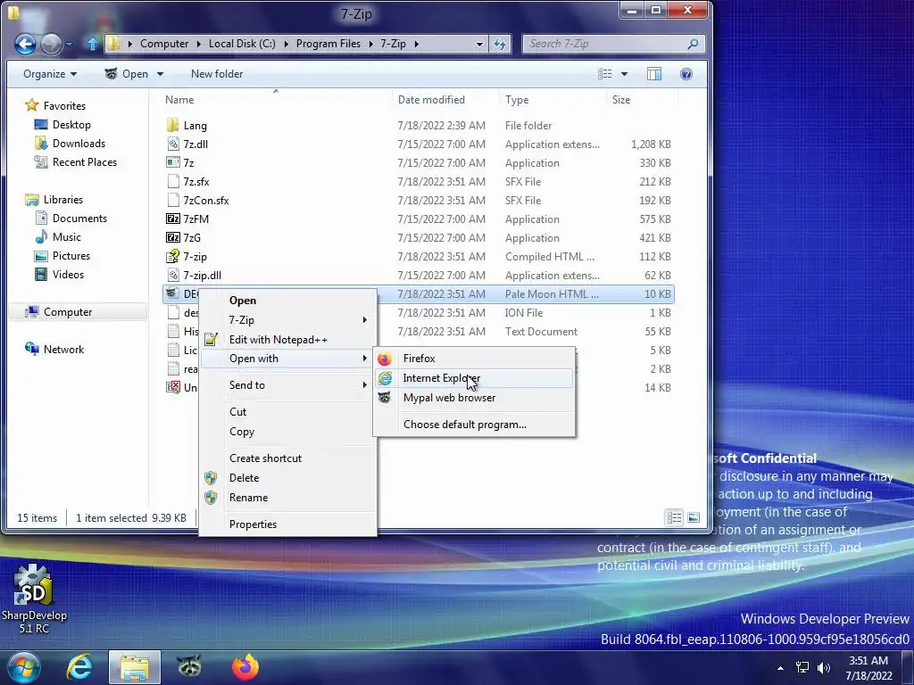Click the refresh address button
Screen dimensions: 914x685
(500, 44)
